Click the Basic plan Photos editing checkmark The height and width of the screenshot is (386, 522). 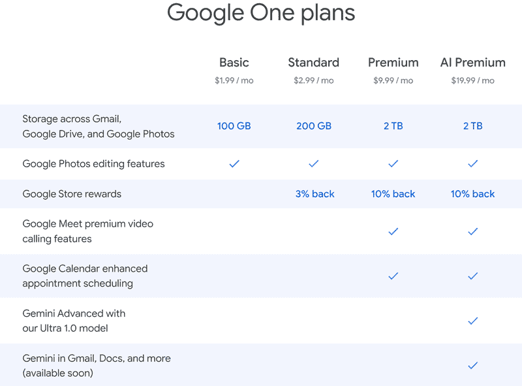[234, 164]
